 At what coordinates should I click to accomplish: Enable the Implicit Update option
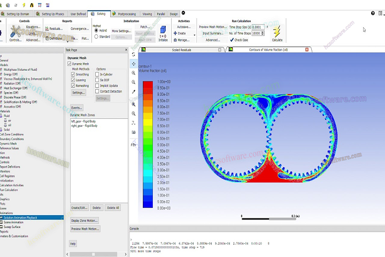[97, 86]
